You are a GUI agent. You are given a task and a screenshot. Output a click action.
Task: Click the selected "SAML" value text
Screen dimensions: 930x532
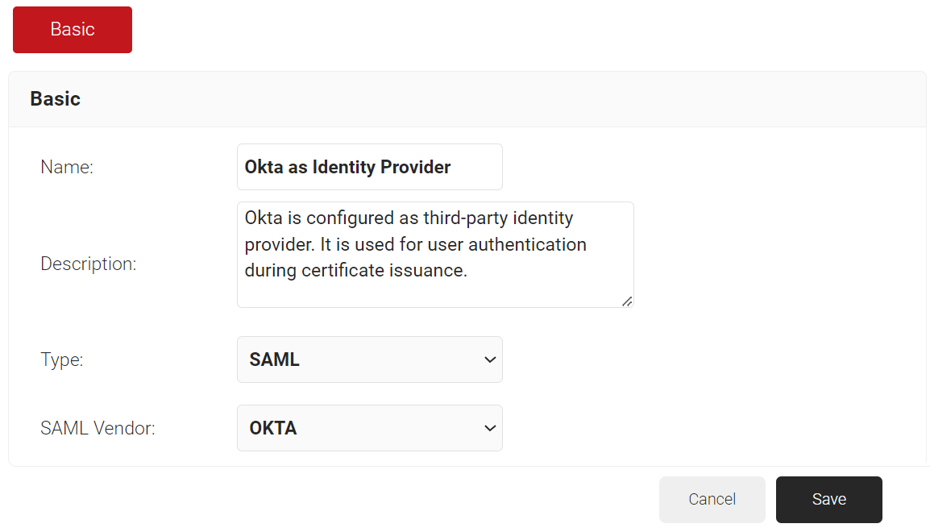pyautogui.click(x=275, y=360)
